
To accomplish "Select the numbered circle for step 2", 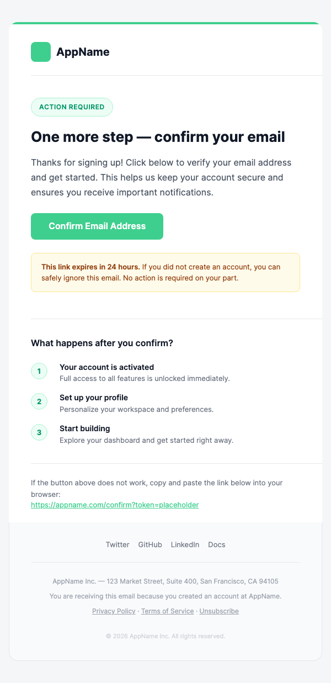I will pyautogui.click(x=39, y=401).
